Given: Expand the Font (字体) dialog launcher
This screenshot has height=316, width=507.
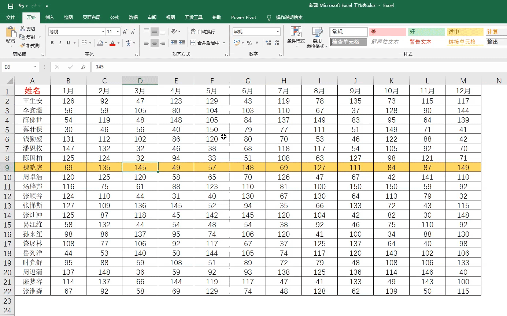Looking at the screenshot, I should coord(136,55).
